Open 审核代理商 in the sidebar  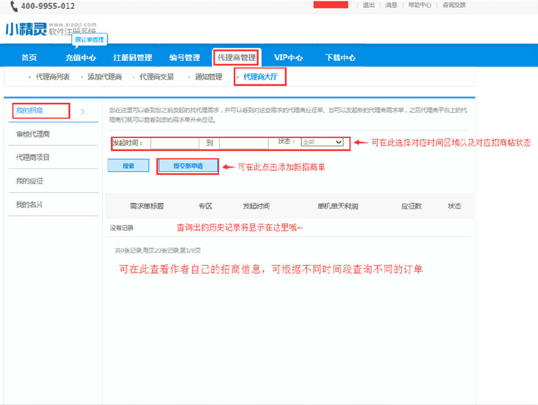tap(33, 134)
